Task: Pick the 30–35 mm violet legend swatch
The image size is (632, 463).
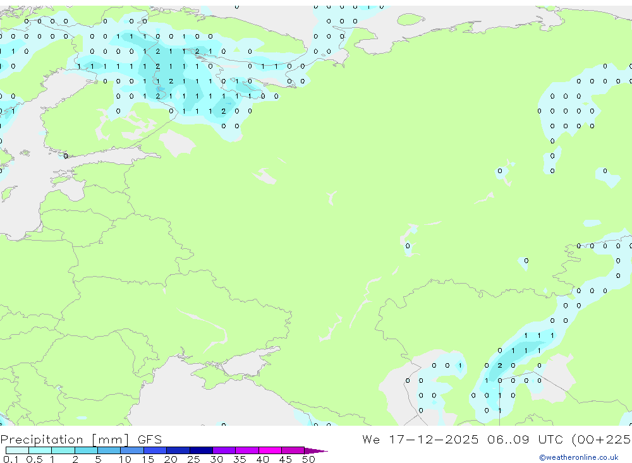Action: 224,450
